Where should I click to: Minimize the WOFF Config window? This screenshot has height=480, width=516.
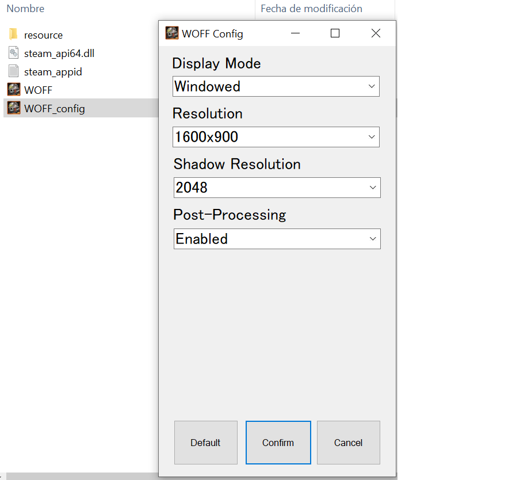pyautogui.click(x=296, y=33)
